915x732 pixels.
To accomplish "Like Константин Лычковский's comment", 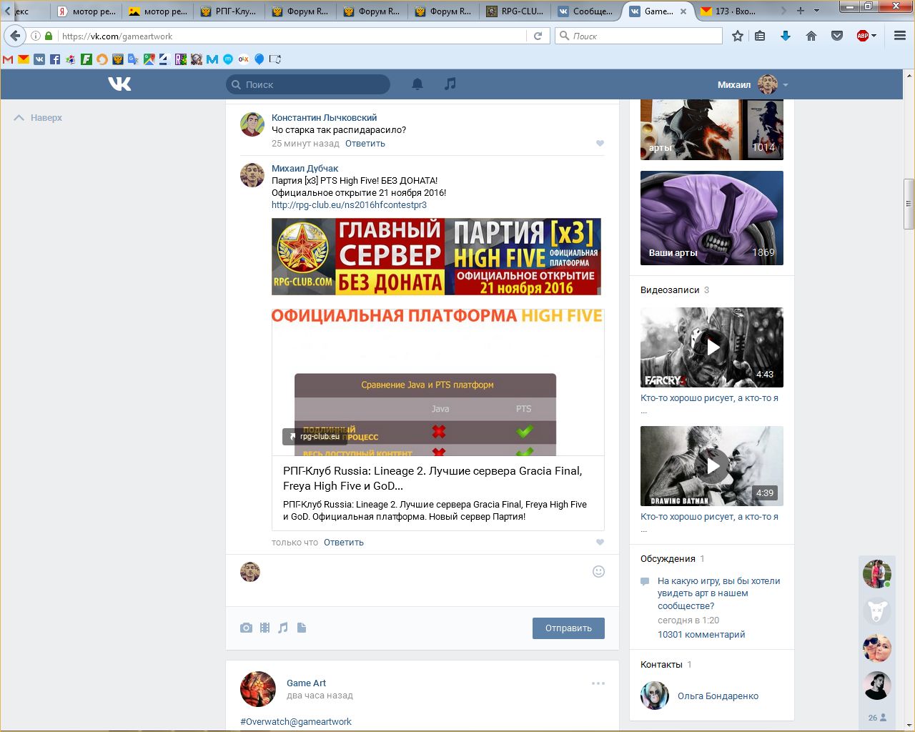I will point(600,144).
